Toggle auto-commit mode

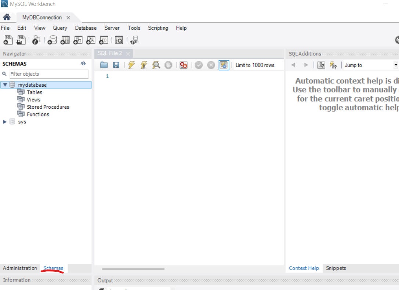click(224, 65)
